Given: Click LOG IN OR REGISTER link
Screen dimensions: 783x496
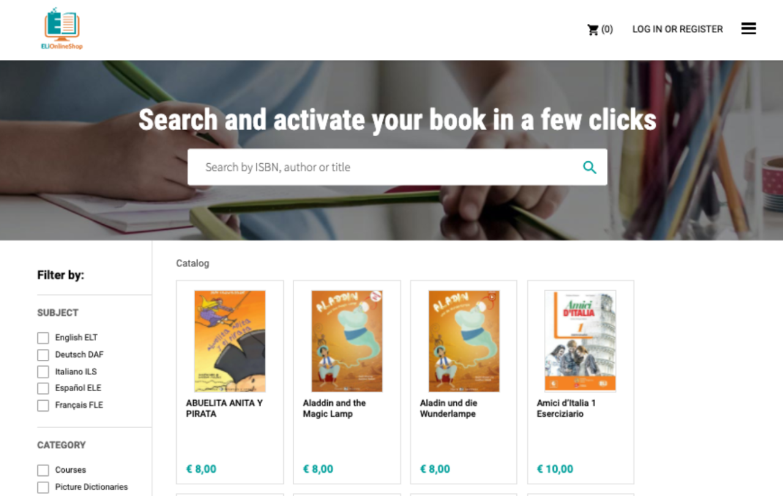Looking at the screenshot, I should pyautogui.click(x=677, y=29).
